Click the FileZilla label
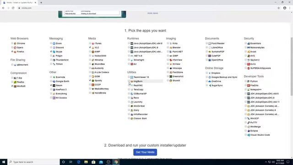293x165 pixels. click(x=254, y=85)
